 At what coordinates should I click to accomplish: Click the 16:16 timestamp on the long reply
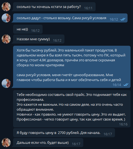(123, 124)
